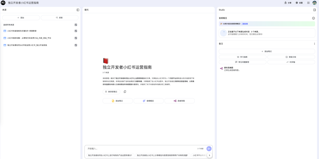
Task: Show more suggested questions with the chevron
Action: 210,155
